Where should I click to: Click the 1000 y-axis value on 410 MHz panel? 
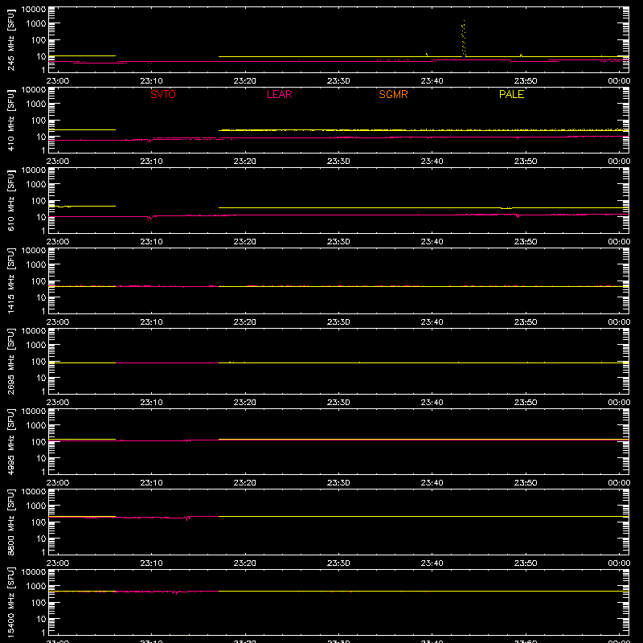pyautogui.click(x=36, y=104)
